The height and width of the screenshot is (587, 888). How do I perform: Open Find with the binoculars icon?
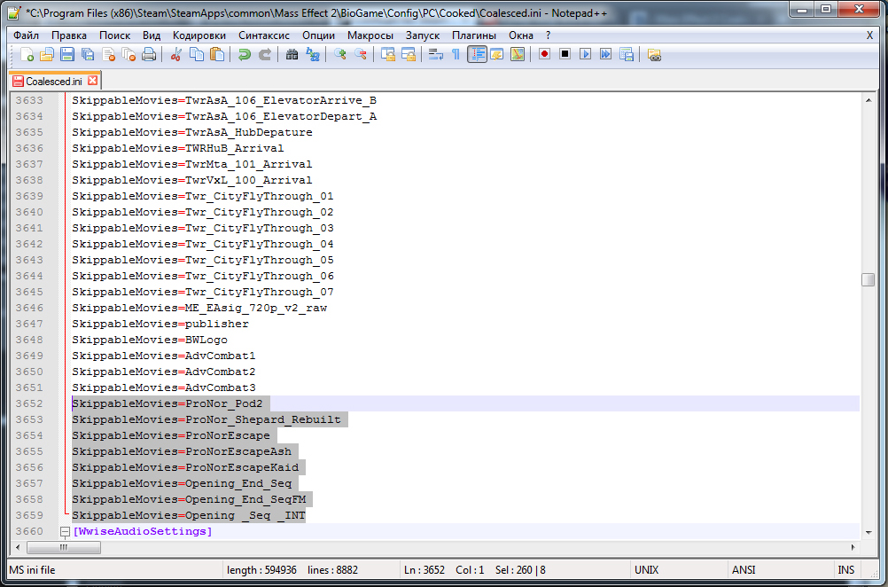292,54
